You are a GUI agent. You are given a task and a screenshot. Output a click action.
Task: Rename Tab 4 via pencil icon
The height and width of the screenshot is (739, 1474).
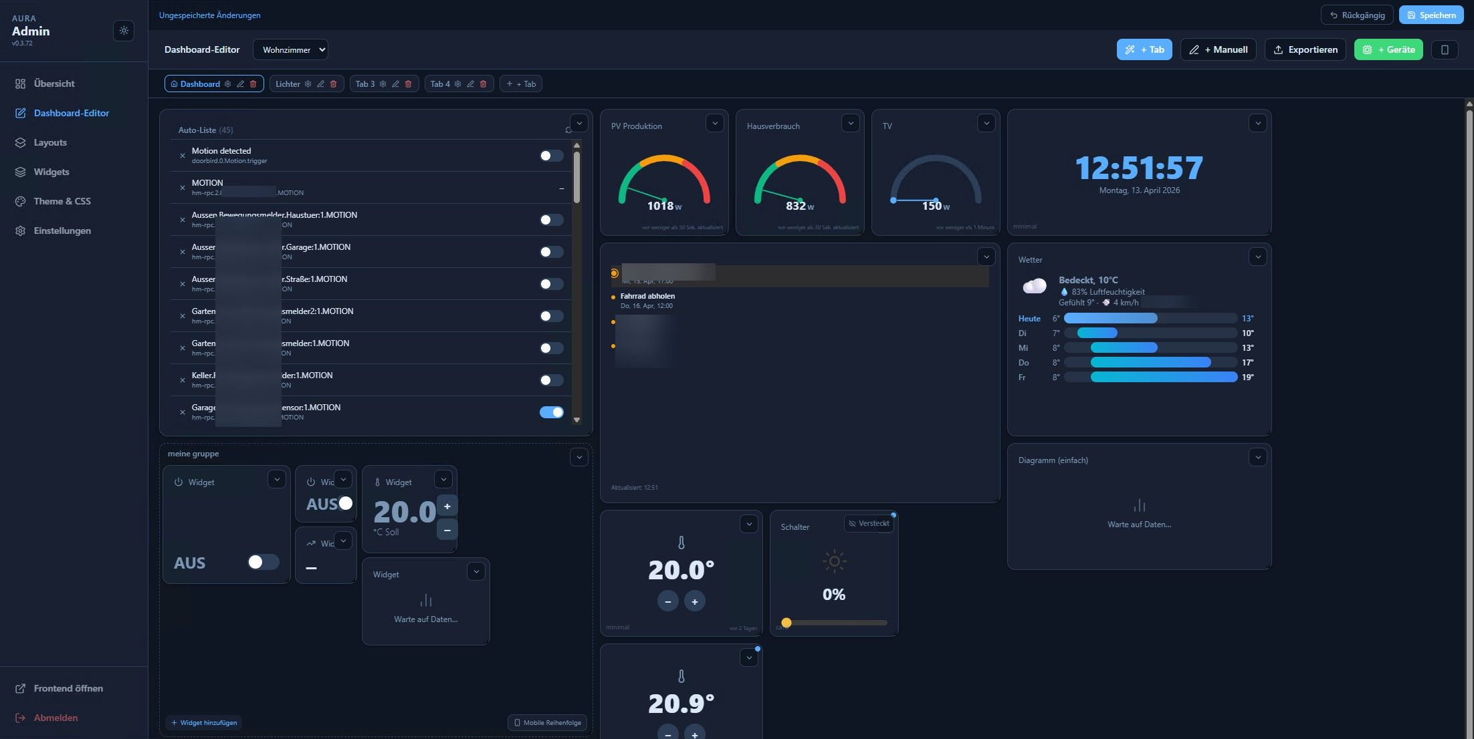click(x=470, y=84)
